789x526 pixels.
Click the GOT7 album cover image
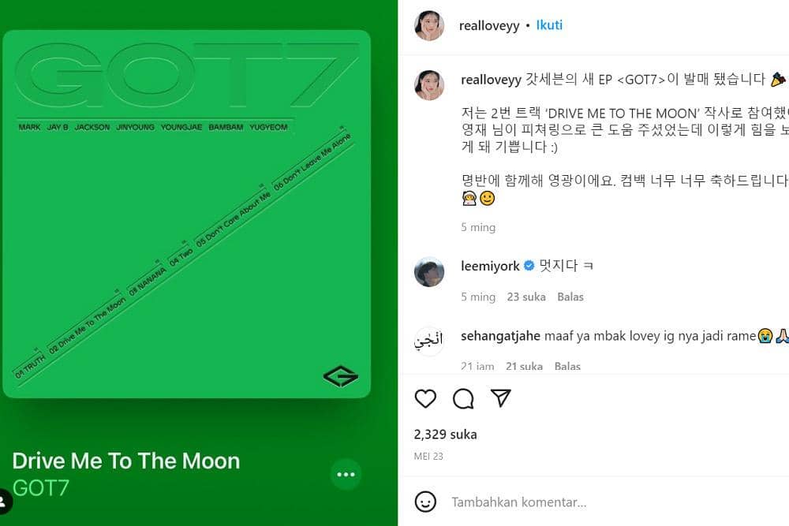[x=186, y=213]
